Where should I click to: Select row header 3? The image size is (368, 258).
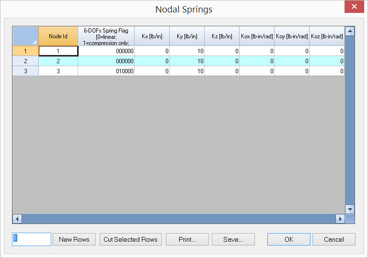(x=25, y=71)
